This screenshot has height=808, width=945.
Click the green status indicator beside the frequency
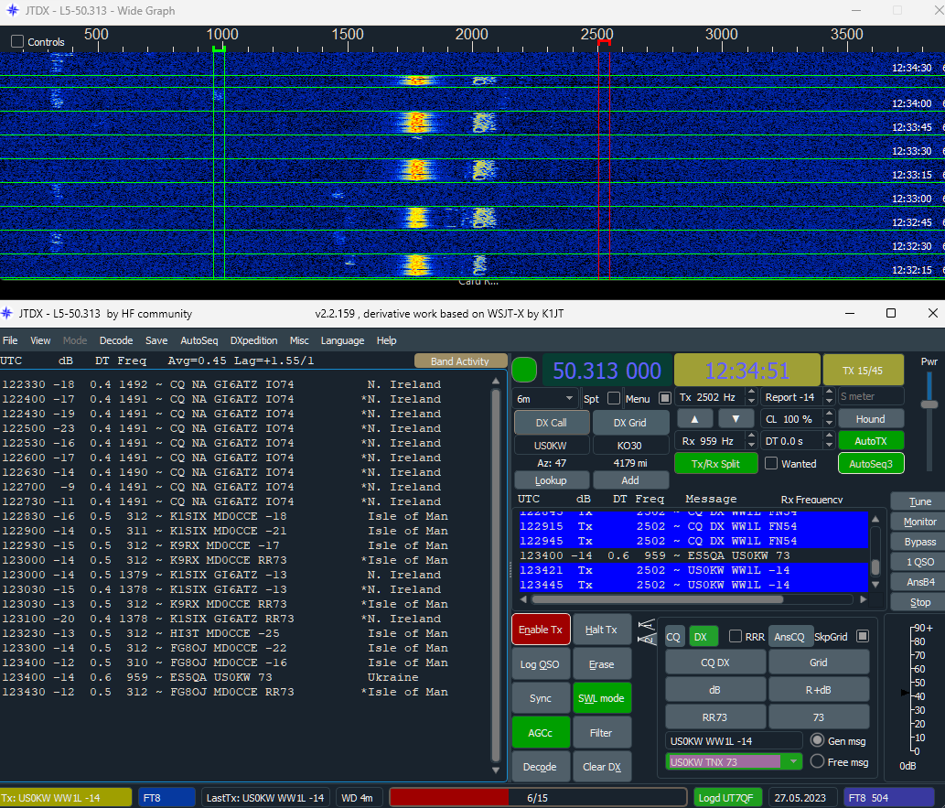coord(523,370)
